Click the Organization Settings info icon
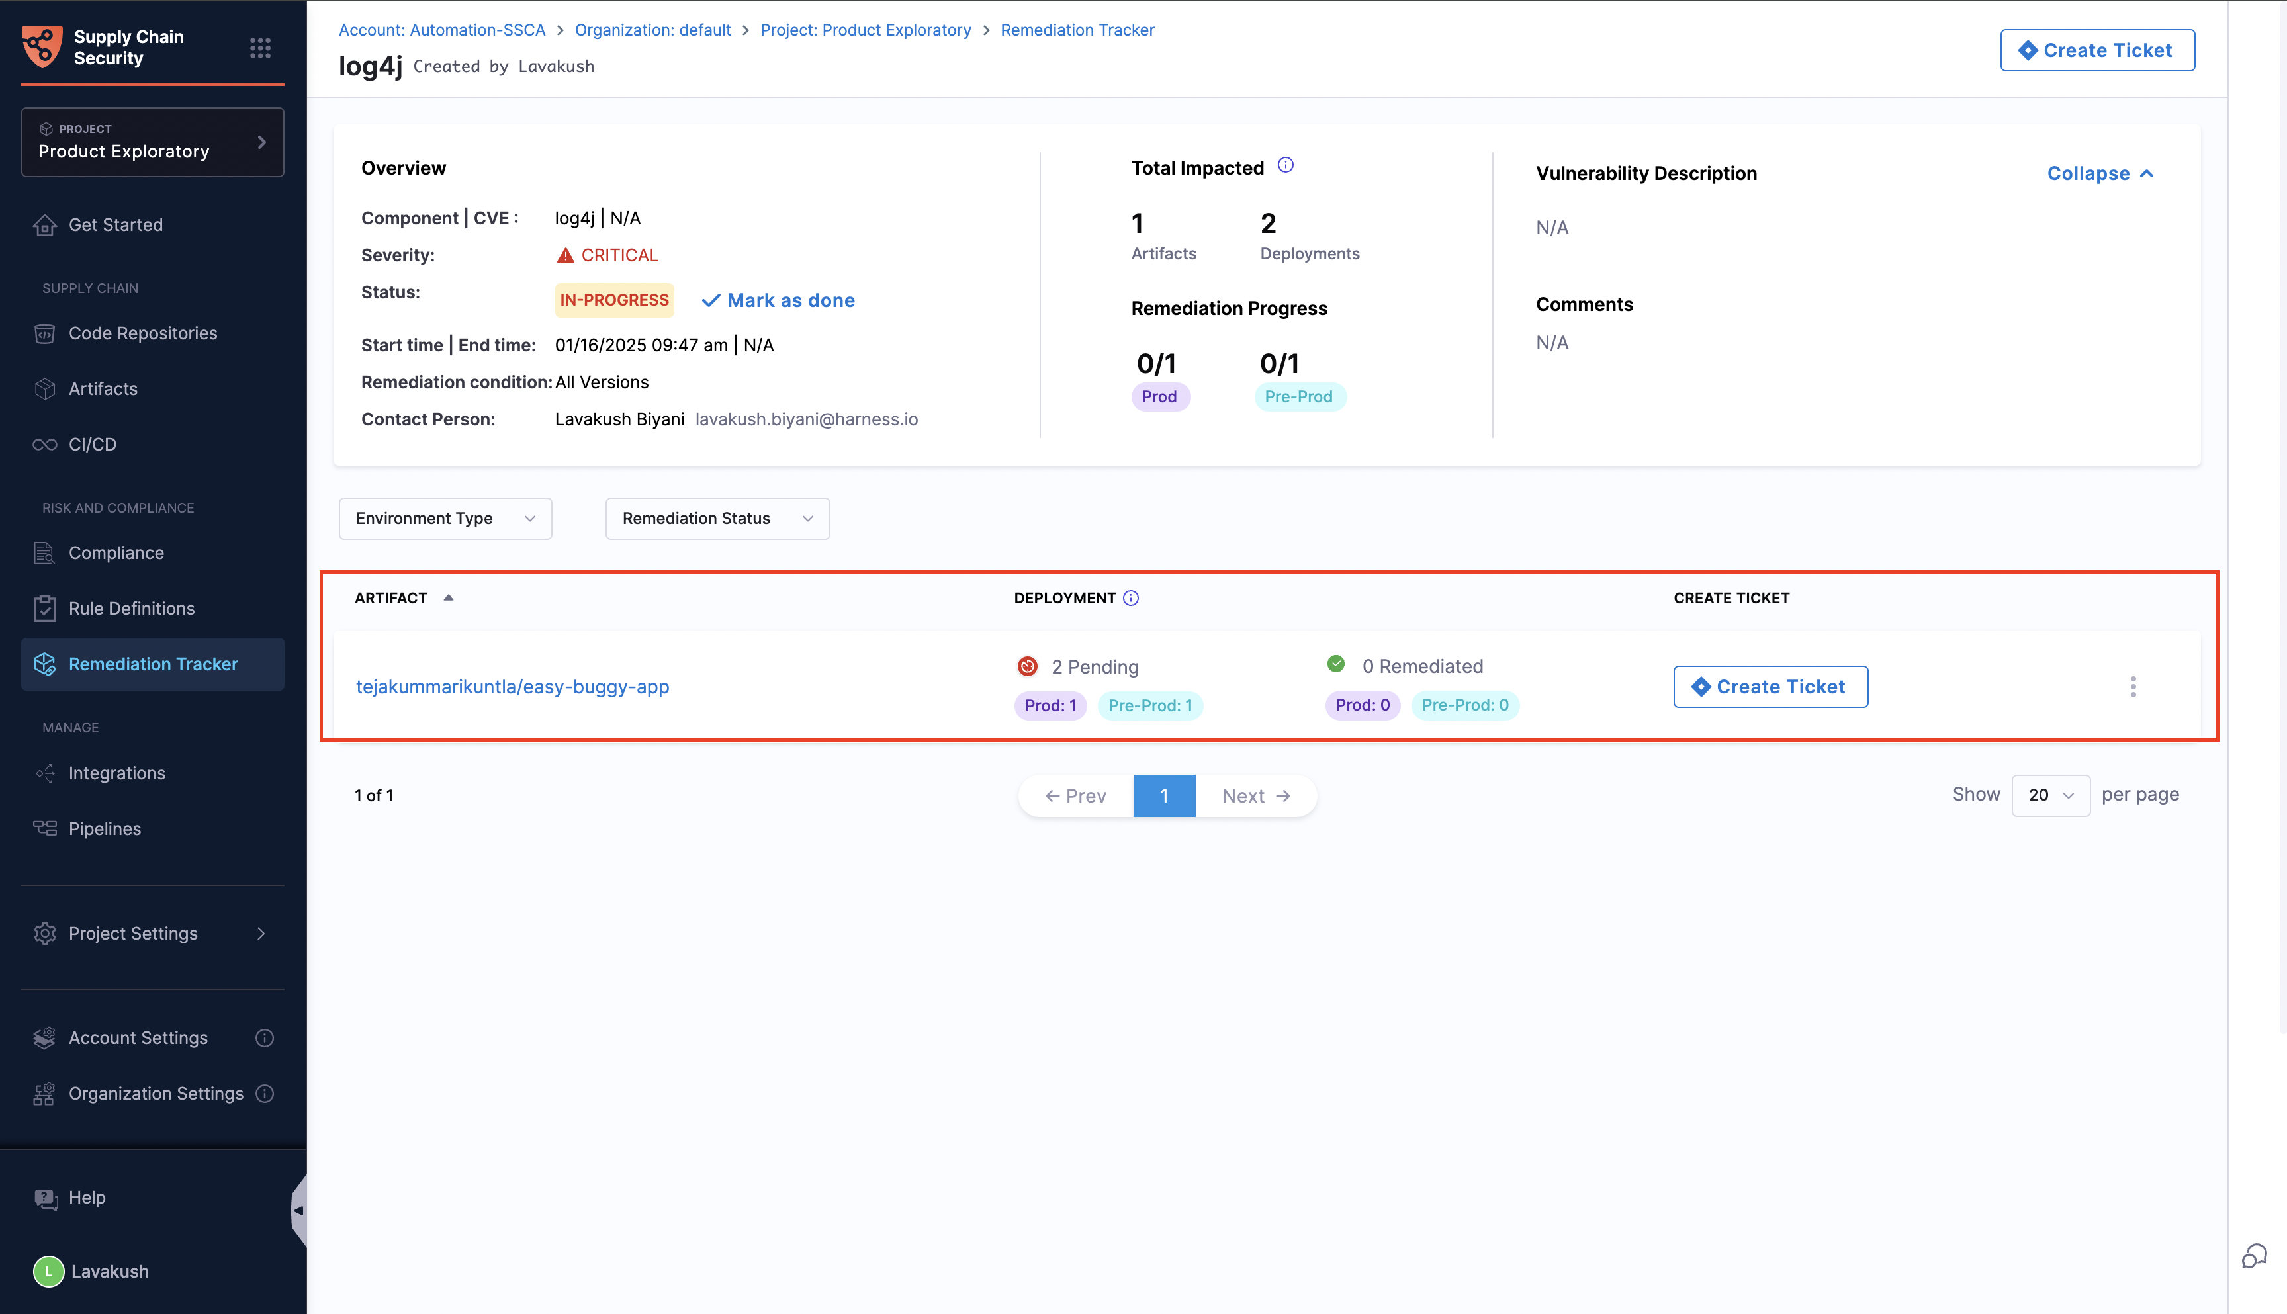This screenshot has width=2287, height=1314. click(x=265, y=1093)
